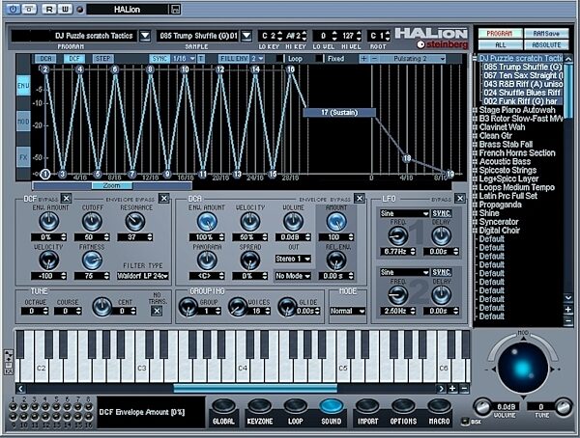Screen dimensions: 580x438
Task: Click the FILL ENV button
Action: [234, 59]
